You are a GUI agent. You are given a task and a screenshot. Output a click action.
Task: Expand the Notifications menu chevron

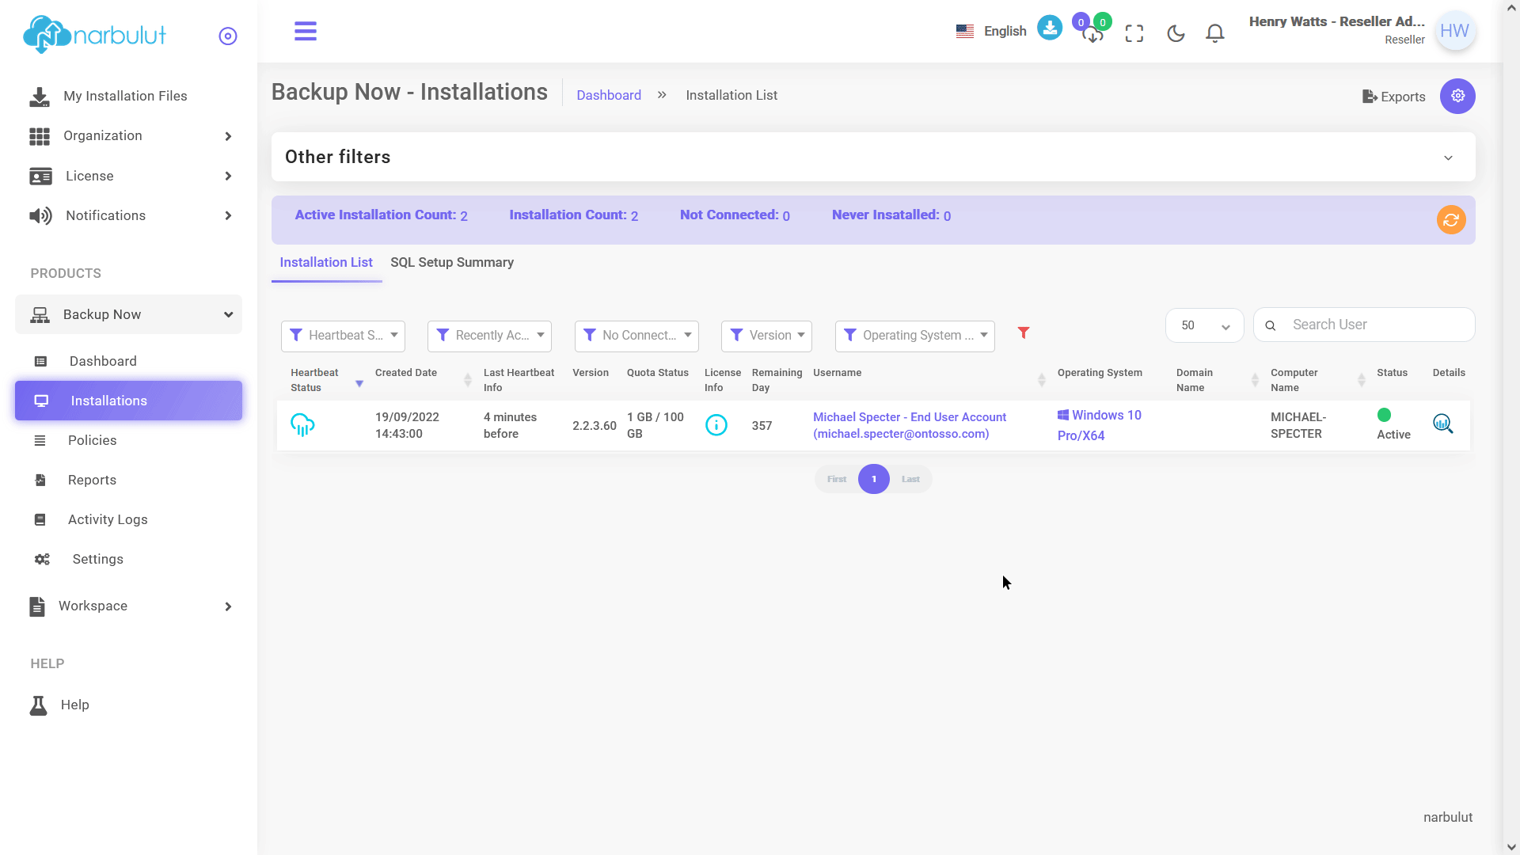click(228, 215)
